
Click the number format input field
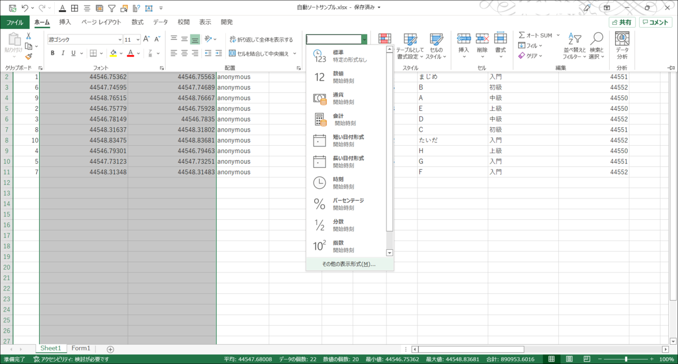(334, 40)
